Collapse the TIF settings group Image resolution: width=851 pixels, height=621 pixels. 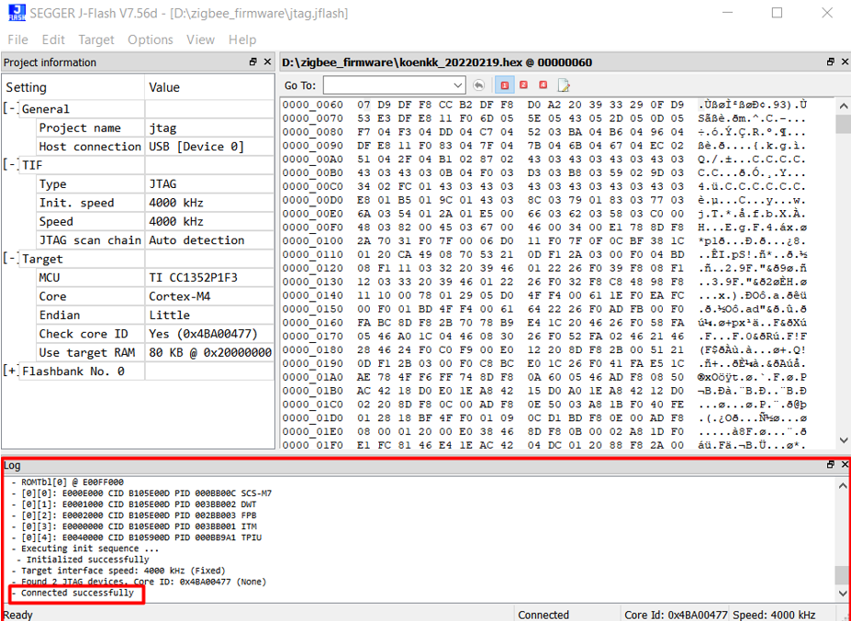12,165
